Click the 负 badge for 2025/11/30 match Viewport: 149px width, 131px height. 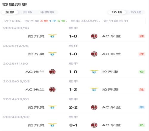coord(142,72)
